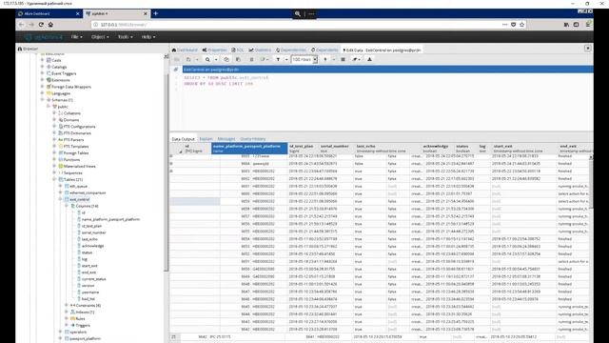609x343 pixels.
Task: Close the pgAdmin panel with X
Action: pos(588,49)
